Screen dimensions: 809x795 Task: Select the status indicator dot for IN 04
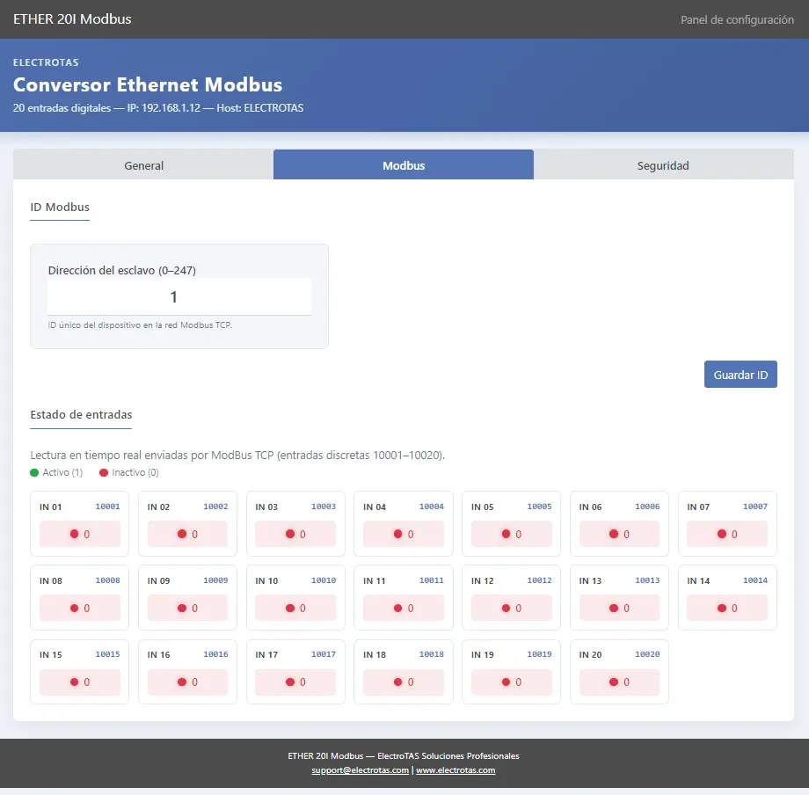pos(397,534)
